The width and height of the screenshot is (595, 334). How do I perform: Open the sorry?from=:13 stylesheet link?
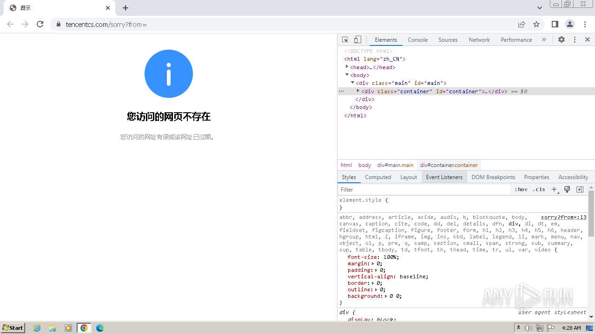pos(563,217)
